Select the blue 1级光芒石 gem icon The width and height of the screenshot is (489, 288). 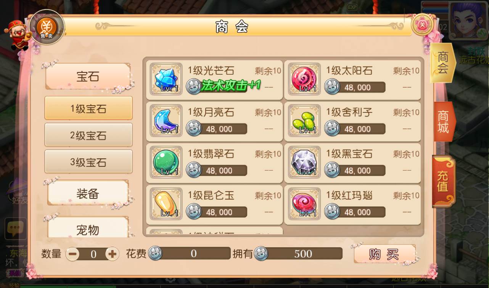pyautogui.click(x=166, y=79)
